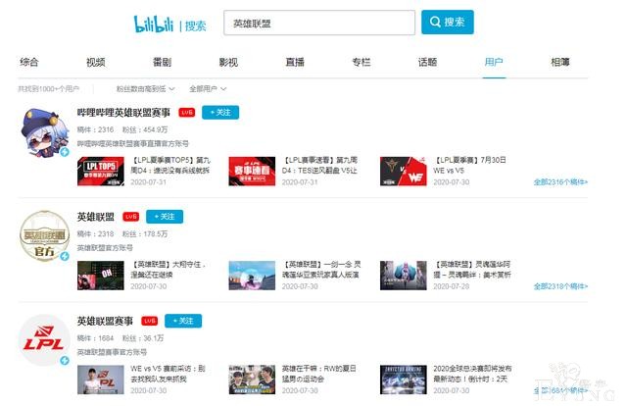Viewport: 627px width, 406px height.
Task: Open 【LPL夏季赛】7月30日 WE vs V5 title
Action: pos(470,165)
